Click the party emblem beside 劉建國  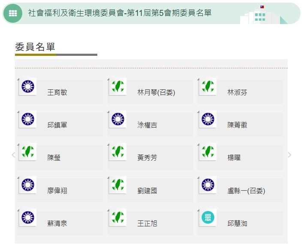pos(118,185)
